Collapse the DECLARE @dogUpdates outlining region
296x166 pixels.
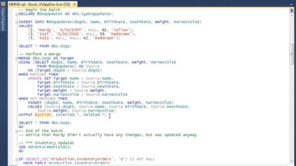click(17, 14)
